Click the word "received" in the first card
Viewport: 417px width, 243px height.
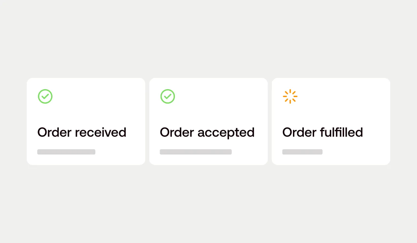[101, 132]
